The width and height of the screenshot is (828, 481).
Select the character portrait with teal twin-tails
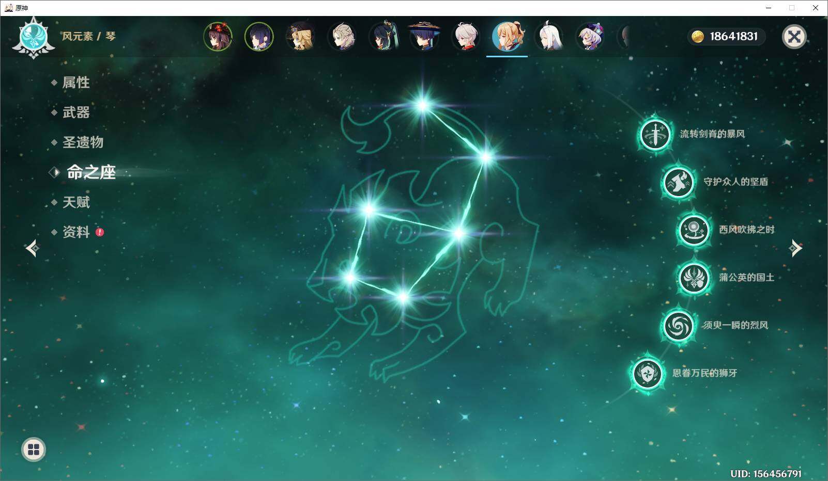383,37
